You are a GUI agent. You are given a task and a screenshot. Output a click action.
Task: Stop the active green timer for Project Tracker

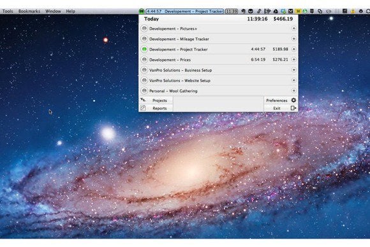(x=144, y=49)
